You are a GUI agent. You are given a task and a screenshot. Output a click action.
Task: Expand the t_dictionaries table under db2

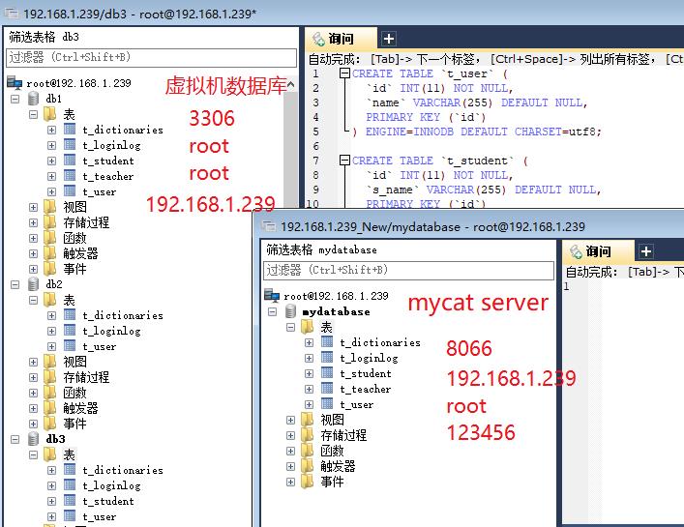point(51,315)
